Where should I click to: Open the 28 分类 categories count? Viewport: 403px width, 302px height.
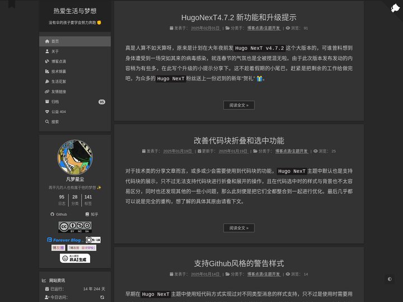pos(75,200)
